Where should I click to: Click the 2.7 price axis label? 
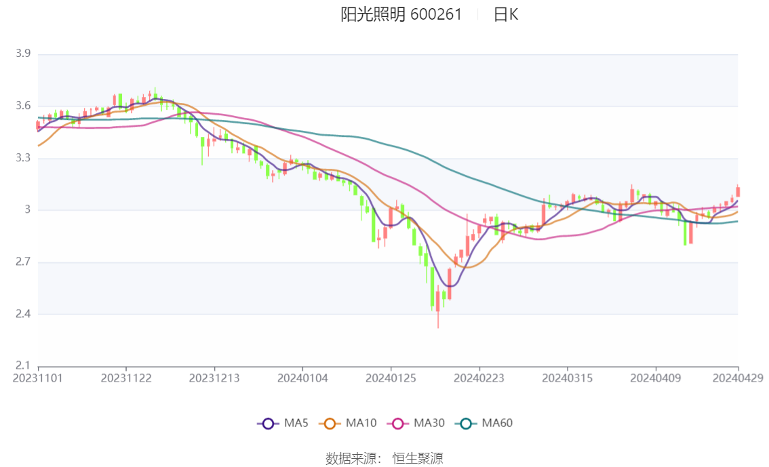[x=23, y=262]
